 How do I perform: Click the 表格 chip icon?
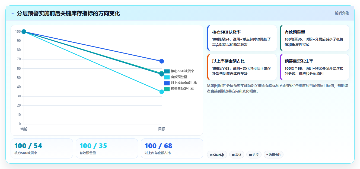233,155
